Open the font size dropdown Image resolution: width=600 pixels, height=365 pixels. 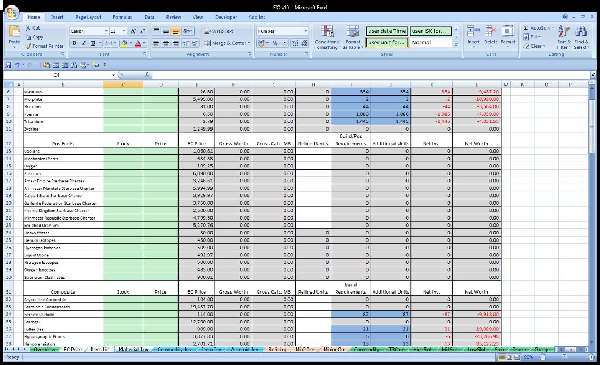(x=124, y=31)
